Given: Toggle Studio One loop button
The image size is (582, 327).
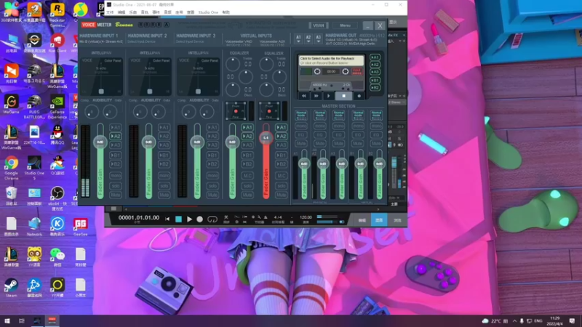Looking at the screenshot, I should pos(212,219).
